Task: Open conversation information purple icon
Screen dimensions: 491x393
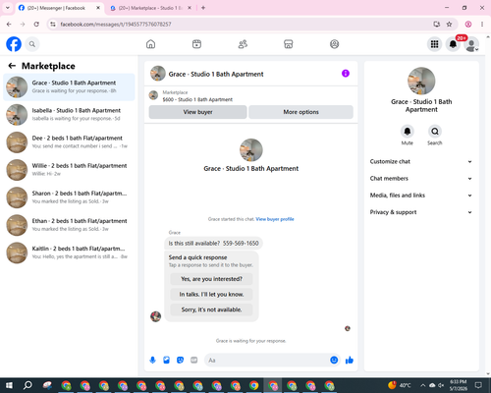Action: [346, 74]
